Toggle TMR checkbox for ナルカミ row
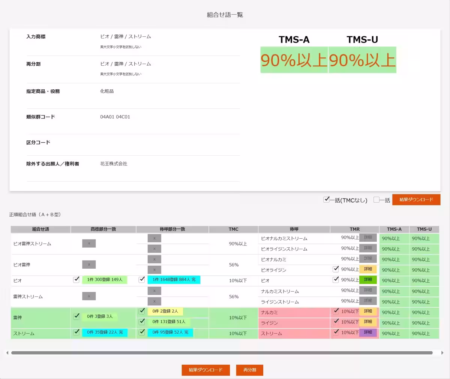 (x=336, y=311)
